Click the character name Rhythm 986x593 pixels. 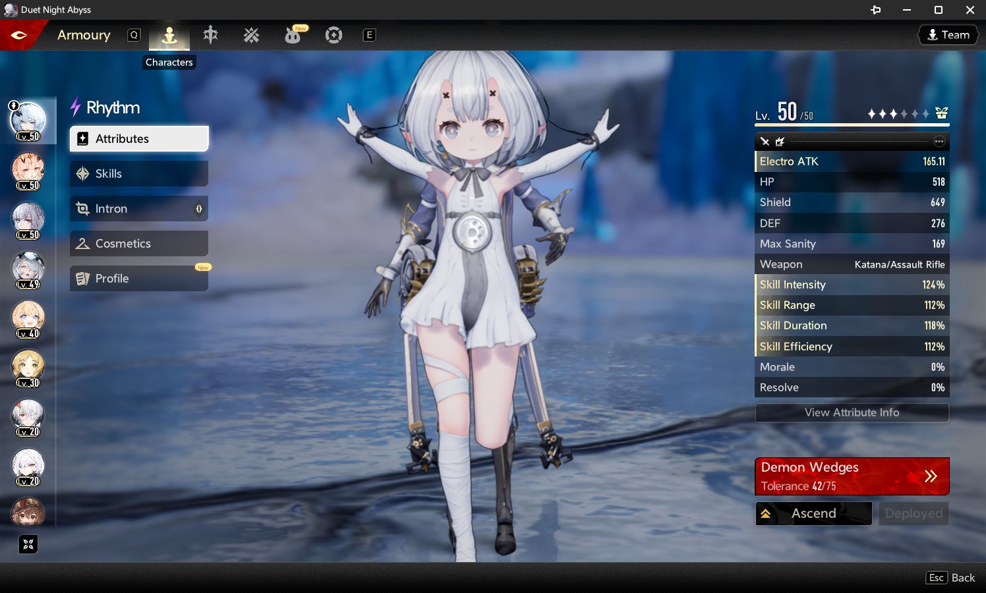pyautogui.click(x=113, y=107)
